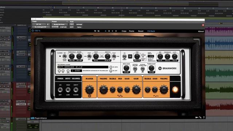Click the delay TAP tempo button

click(x=130, y=56)
